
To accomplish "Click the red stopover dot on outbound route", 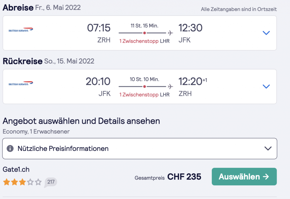I will coord(144,33).
